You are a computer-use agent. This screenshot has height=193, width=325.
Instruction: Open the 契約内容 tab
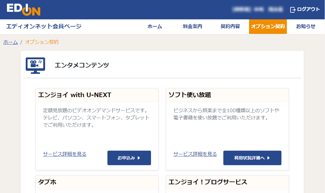(x=230, y=27)
